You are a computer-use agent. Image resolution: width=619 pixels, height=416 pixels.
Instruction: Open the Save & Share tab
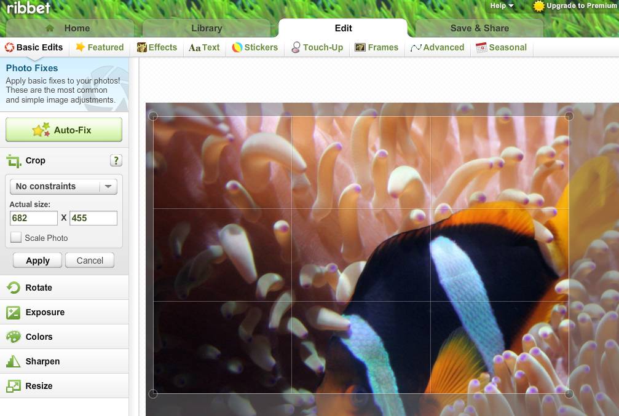pyautogui.click(x=479, y=28)
